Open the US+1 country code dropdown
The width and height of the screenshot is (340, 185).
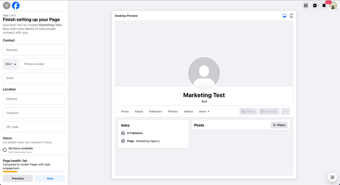pos(11,64)
